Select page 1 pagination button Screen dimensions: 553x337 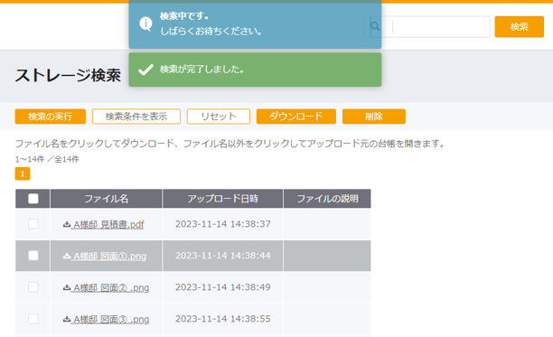click(x=23, y=173)
